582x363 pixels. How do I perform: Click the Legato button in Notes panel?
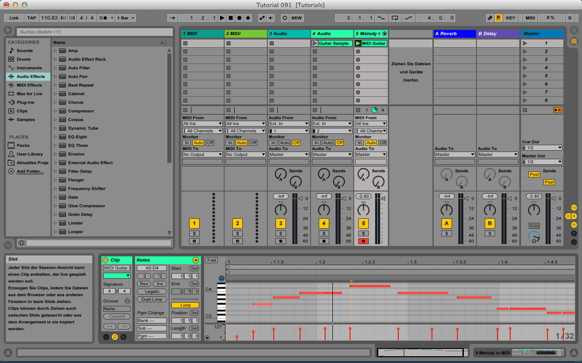[x=152, y=292]
